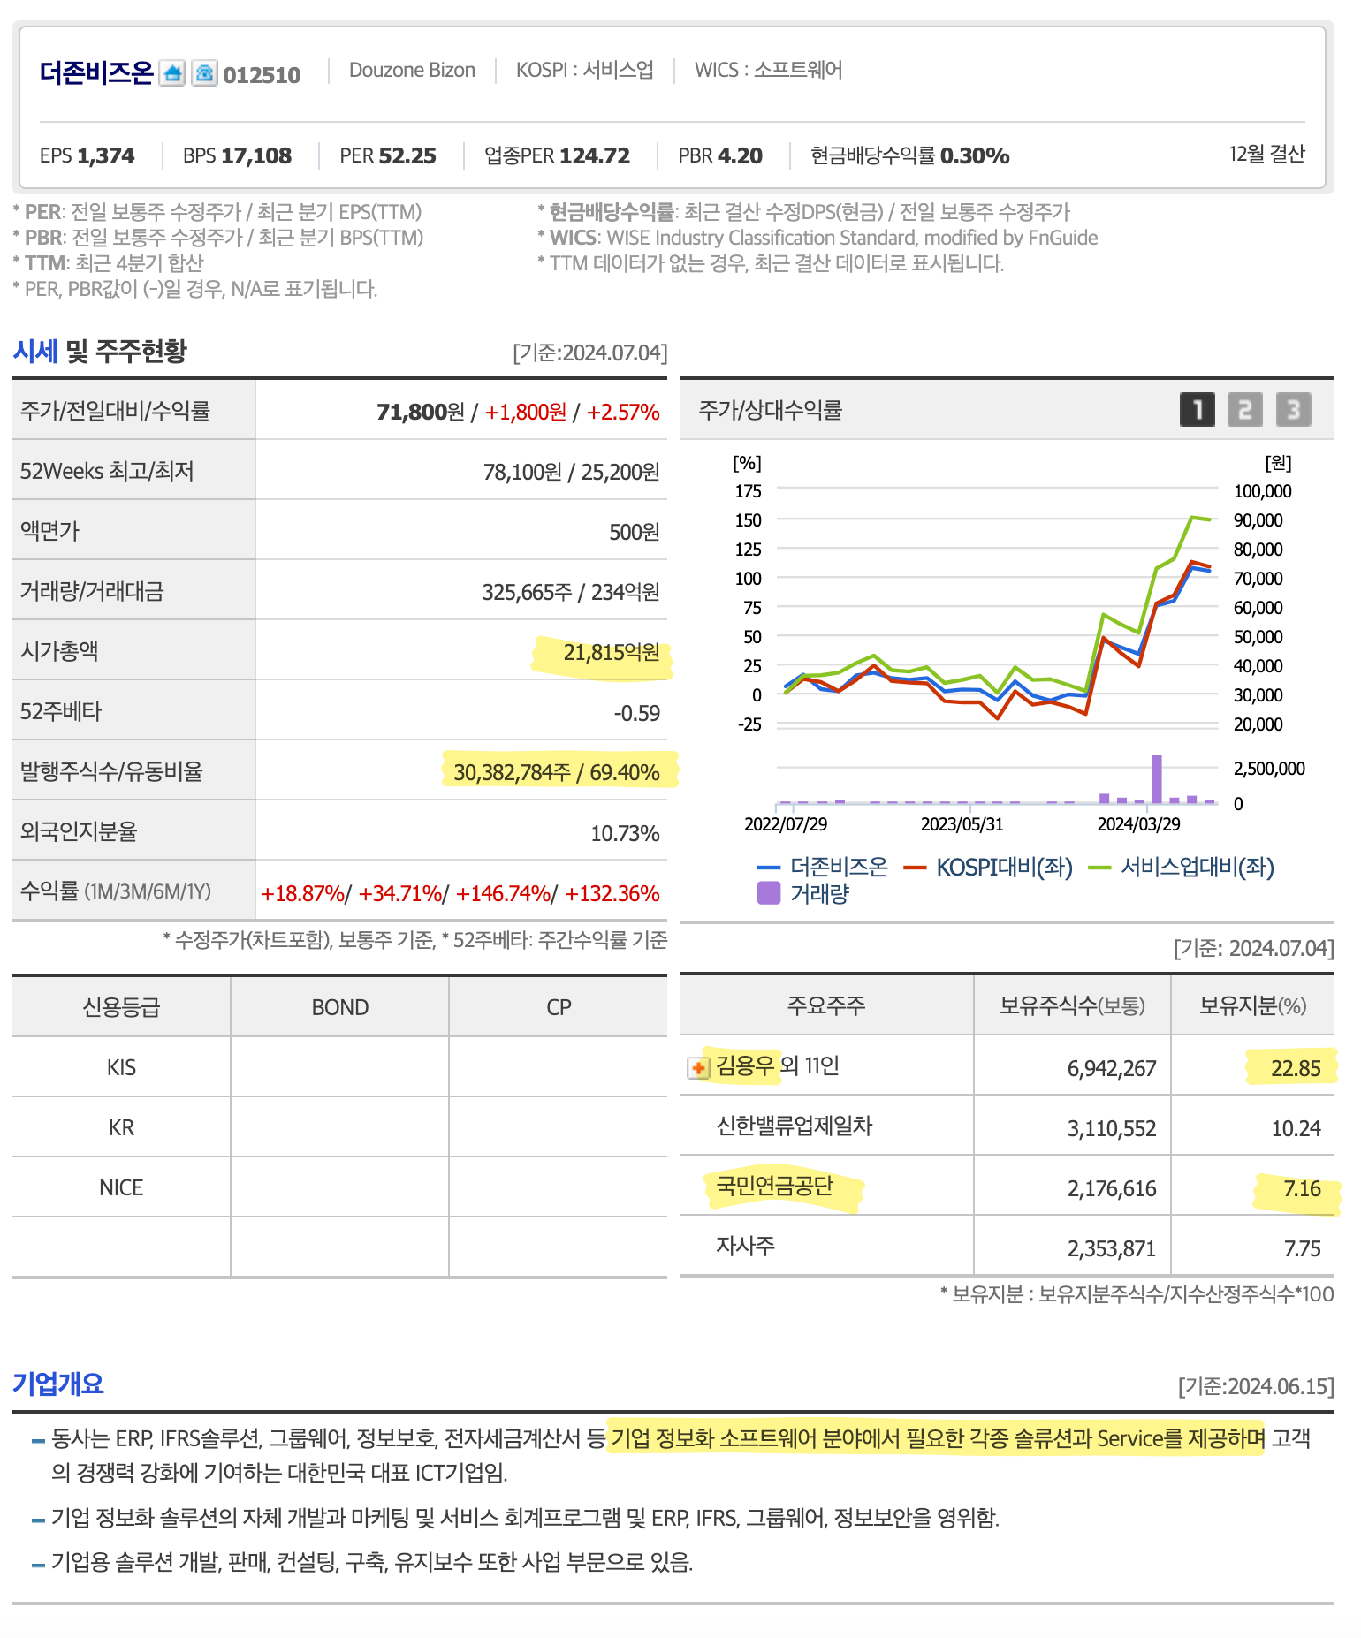Click the 거래량 purple legend swatch

[x=769, y=893]
